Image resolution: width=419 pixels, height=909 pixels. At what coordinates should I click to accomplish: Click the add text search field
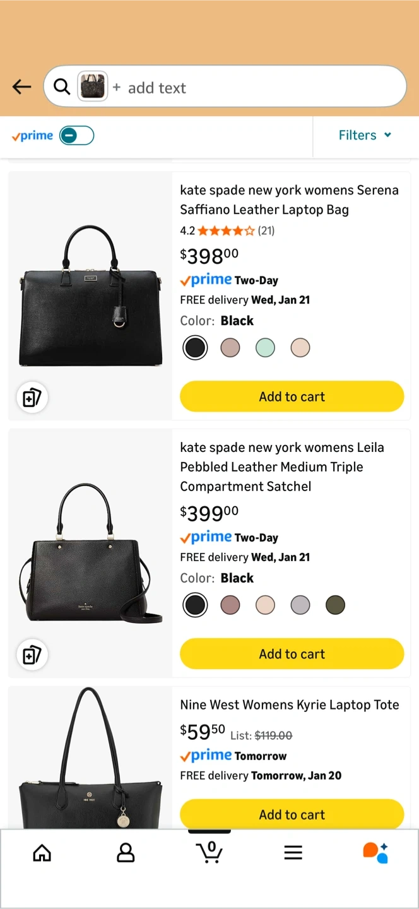tap(252, 88)
